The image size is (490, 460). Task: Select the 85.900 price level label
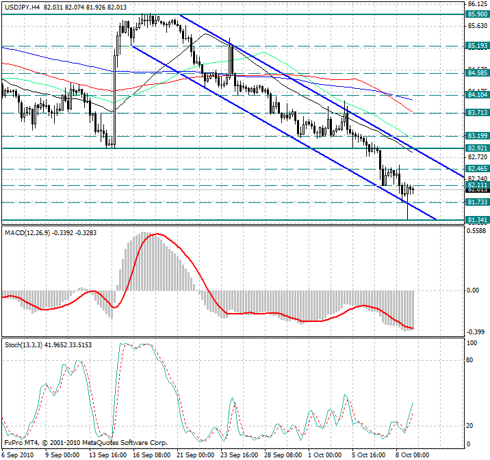(x=477, y=14)
